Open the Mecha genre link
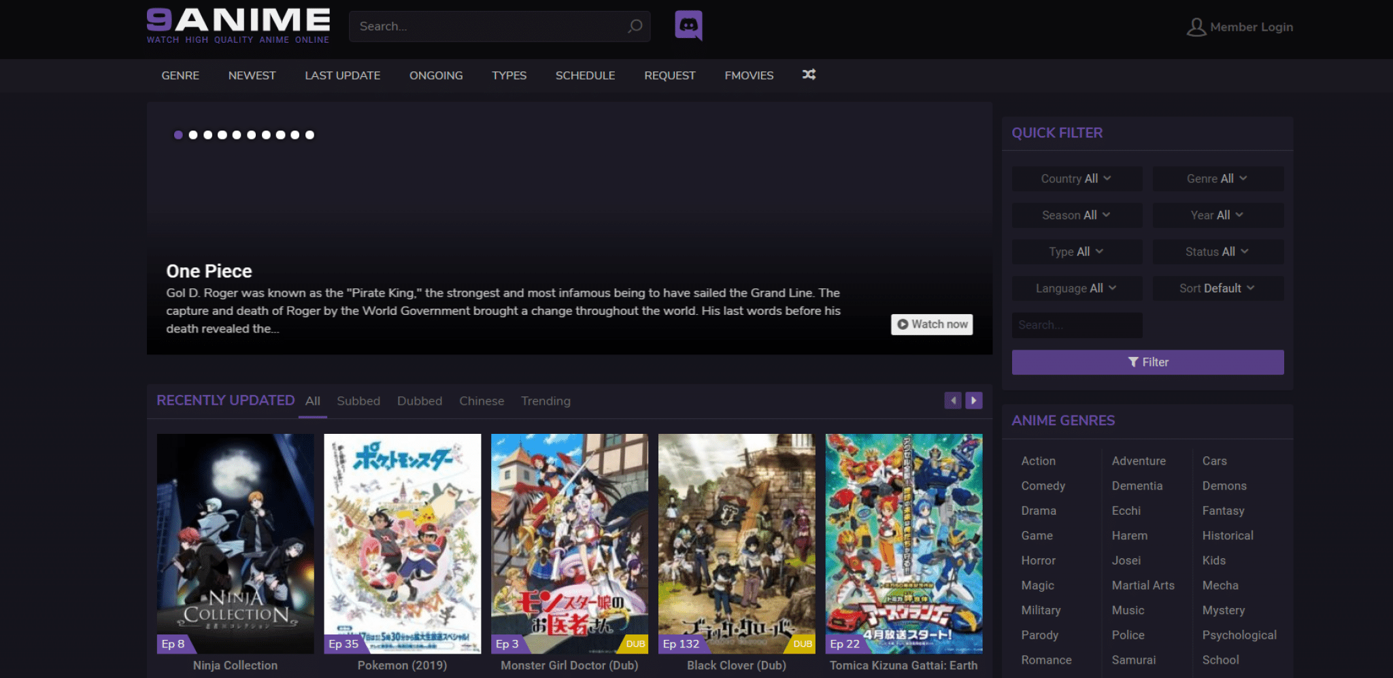Image resolution: width=1393 pixels, height=678 pixels. coord(1220,586)
